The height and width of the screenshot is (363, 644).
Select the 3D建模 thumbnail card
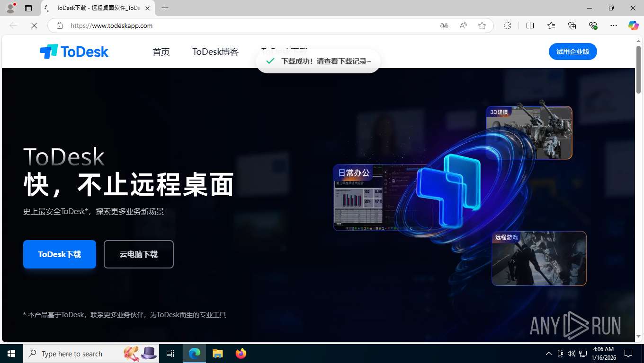[x=529, y=132]
